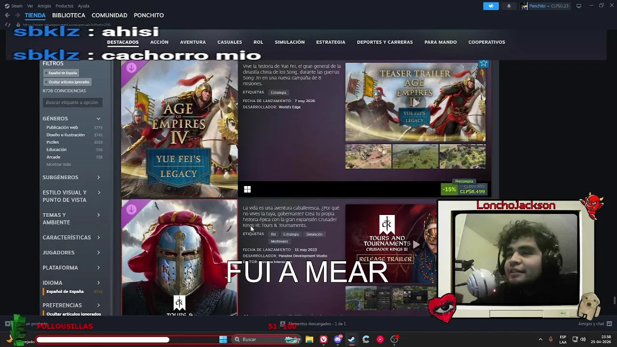Screen dimensions: 617x347
Task: Open the Amigos menu
Action: pos(44,6)
